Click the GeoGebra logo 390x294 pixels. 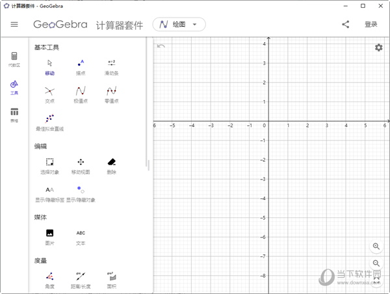point(60,25)
